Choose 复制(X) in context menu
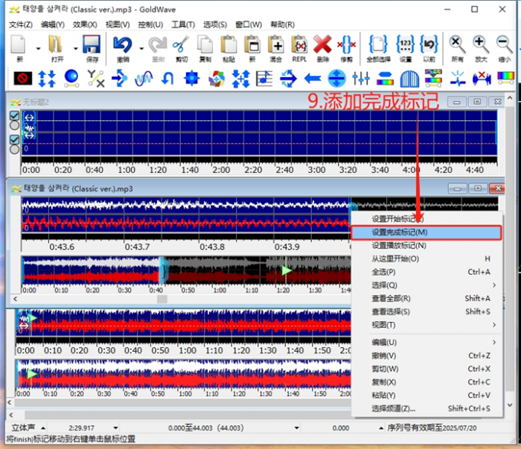Viewport: 521px width, 449px height. pyautogui.click(x=427, y=382)
